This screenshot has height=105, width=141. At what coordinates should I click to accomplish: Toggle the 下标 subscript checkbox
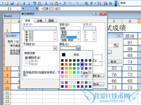coord(26,64)
